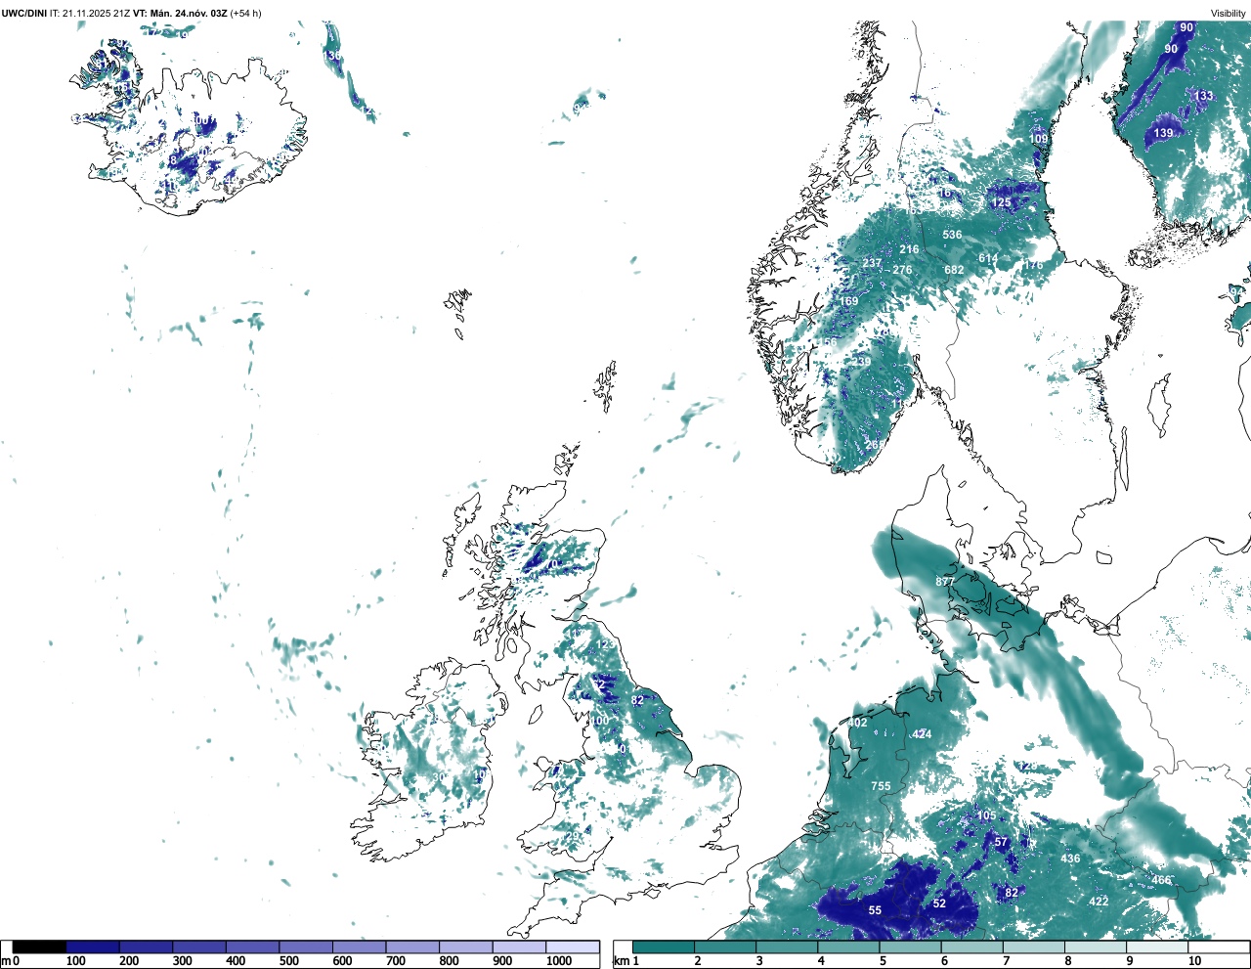
Task: Click the '500' tick label on metre scale
Action: (288, 961)
